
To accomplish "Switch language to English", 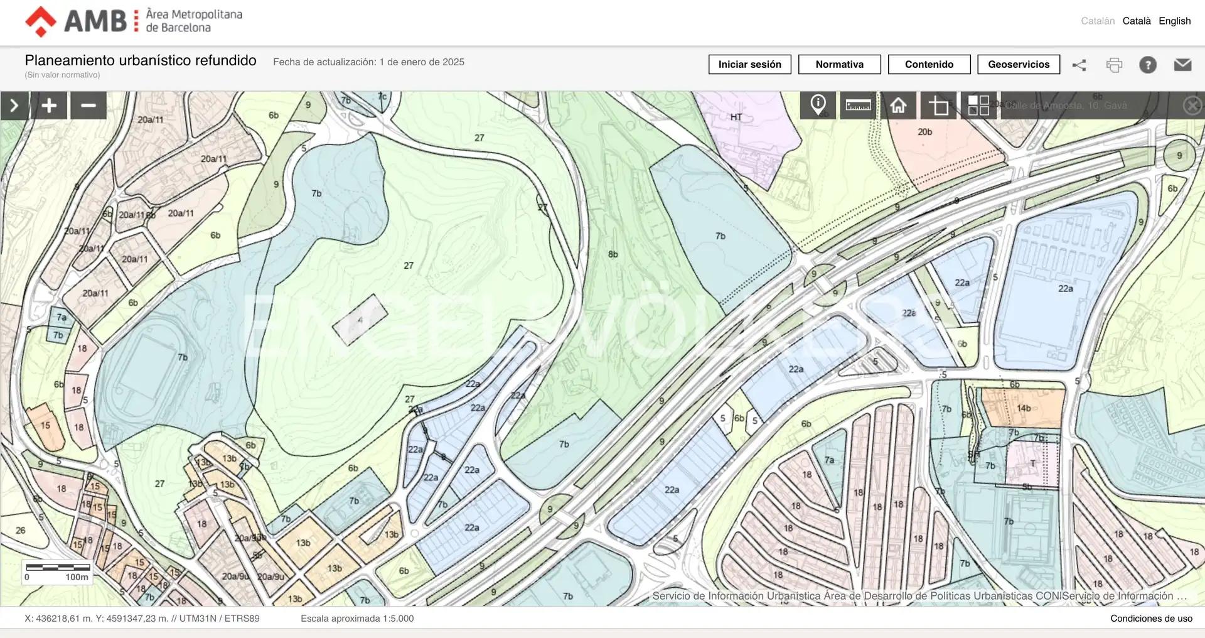I will (x=1175, y=21).
